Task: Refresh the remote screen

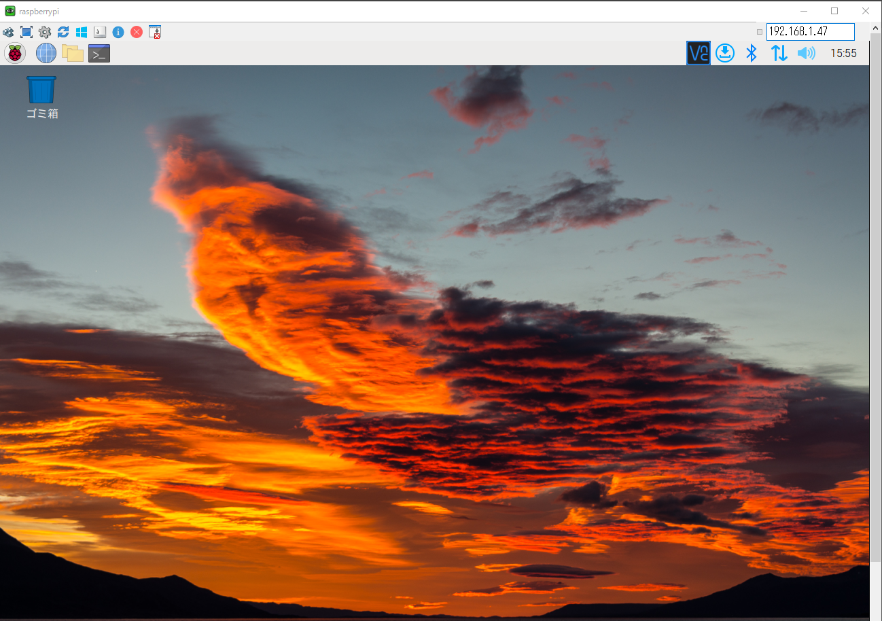Action: click(63, 32)
